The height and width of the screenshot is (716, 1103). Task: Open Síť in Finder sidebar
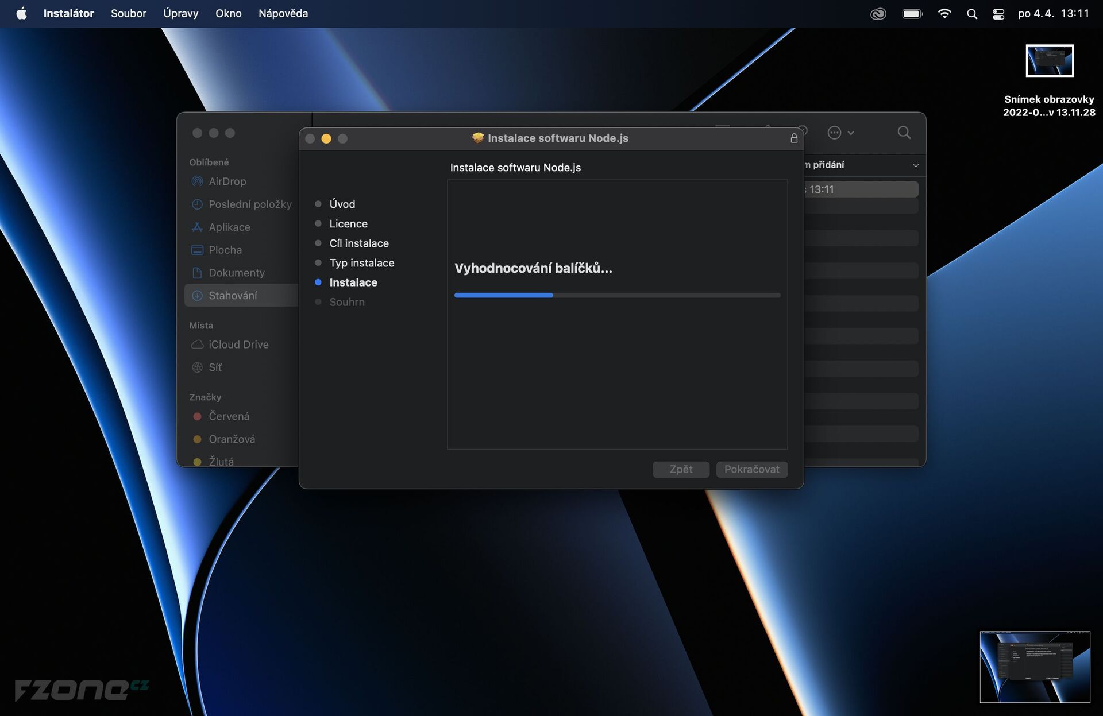pyautogui.click(x=215, y=367)
